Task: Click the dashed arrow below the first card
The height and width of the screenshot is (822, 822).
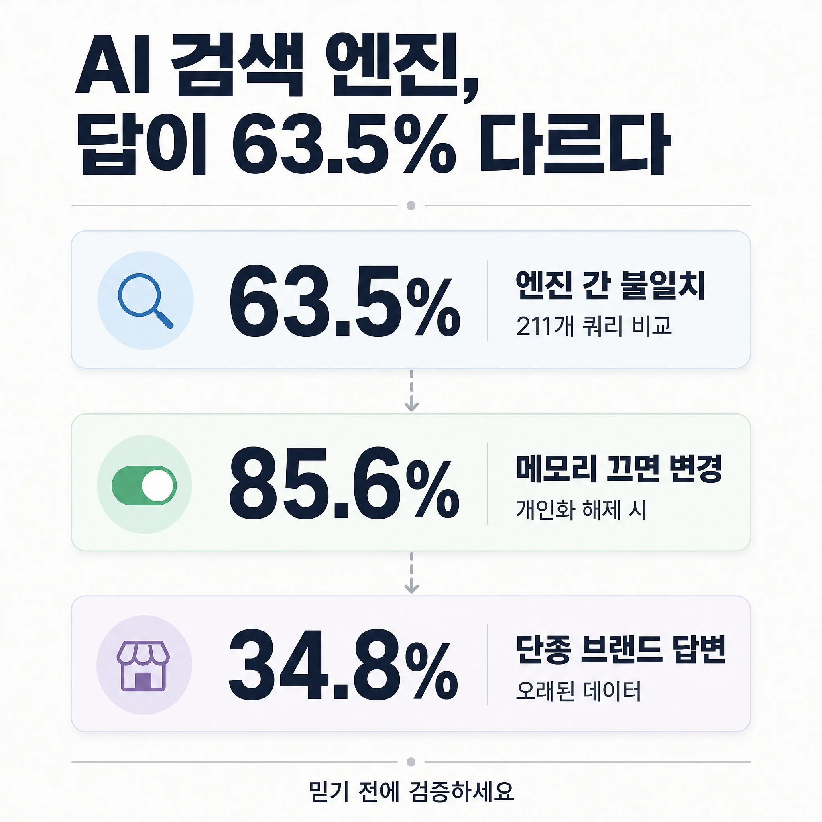Action: click(411, 391)
